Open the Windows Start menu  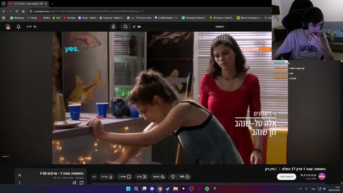(x=128, y=189)
